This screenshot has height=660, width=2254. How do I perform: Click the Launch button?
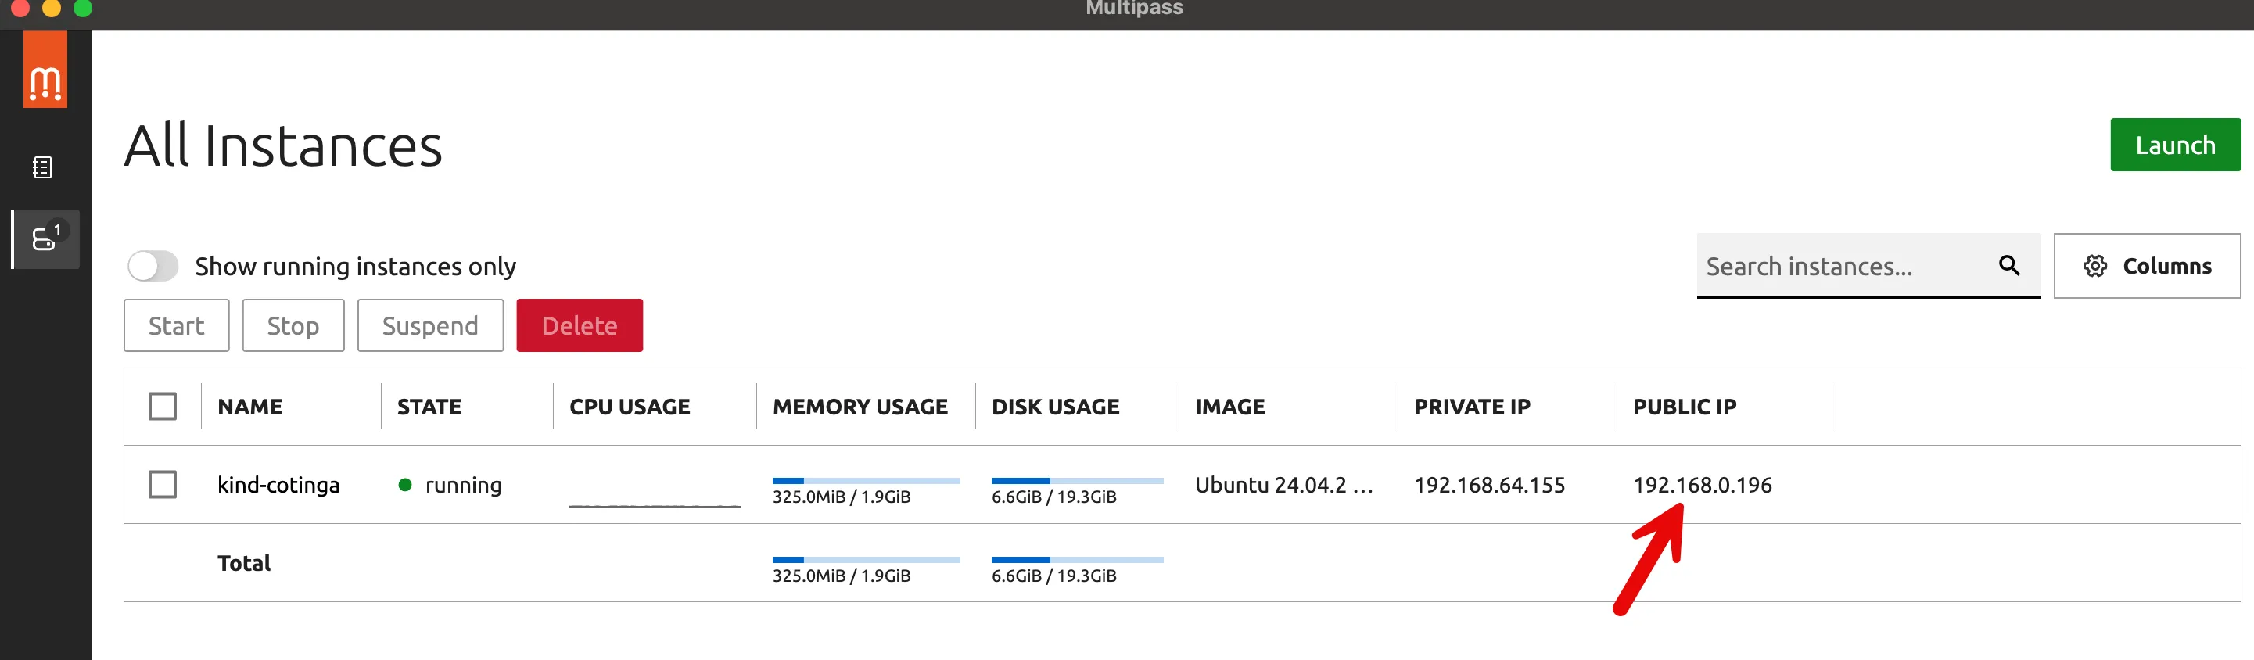2175,145
